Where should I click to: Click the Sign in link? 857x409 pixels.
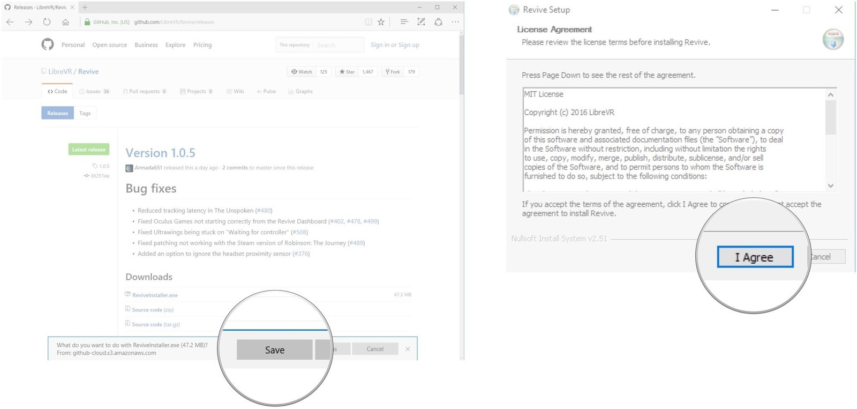click(x=380, y=45)
